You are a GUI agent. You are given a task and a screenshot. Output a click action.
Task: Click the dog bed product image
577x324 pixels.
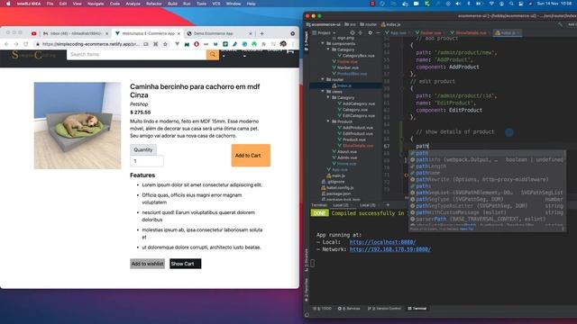pyautogui.click(x=78, y=126)
